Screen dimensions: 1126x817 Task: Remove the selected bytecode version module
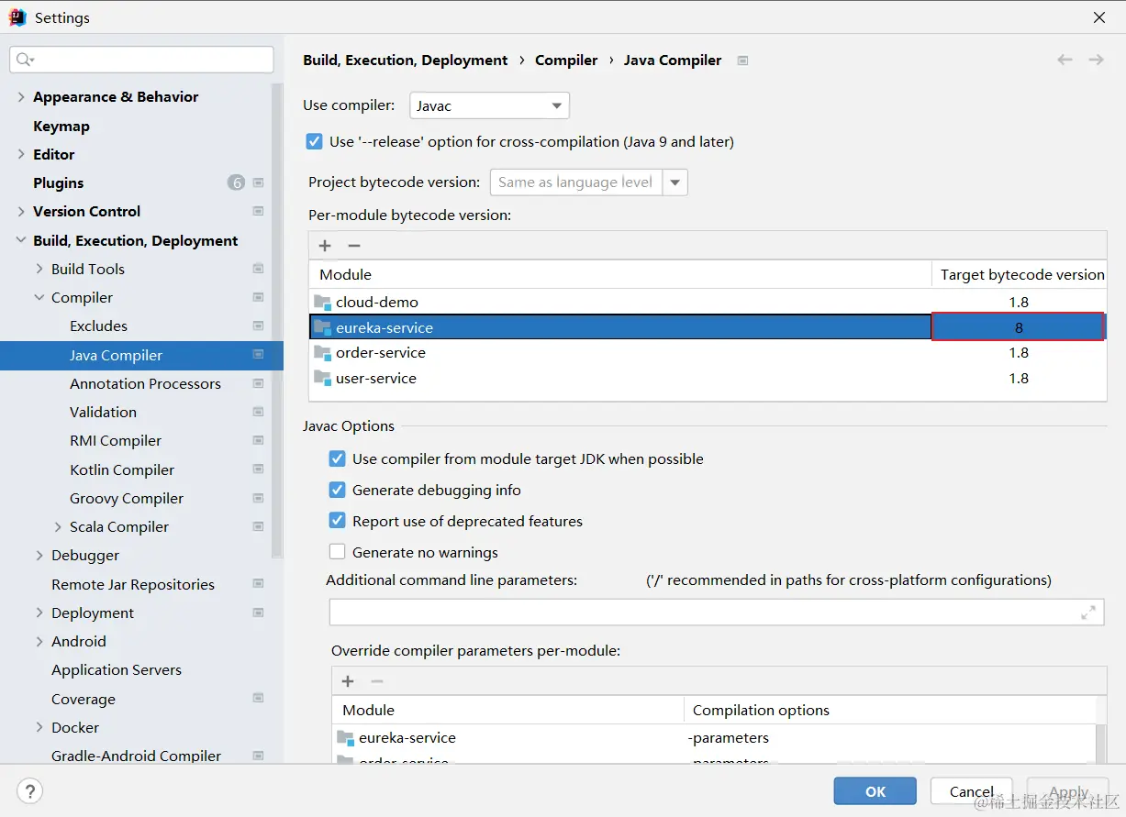(354, 246)
